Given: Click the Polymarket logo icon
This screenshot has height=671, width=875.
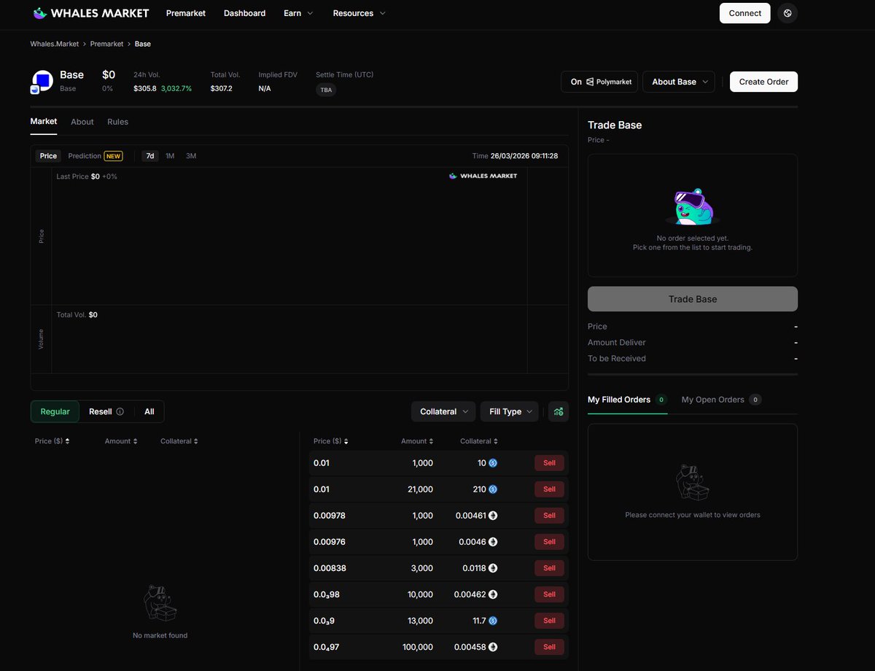Looking at the screenshot, I should (591, 82).
